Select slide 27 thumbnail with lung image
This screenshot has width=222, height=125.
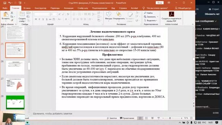coord(15,85)
